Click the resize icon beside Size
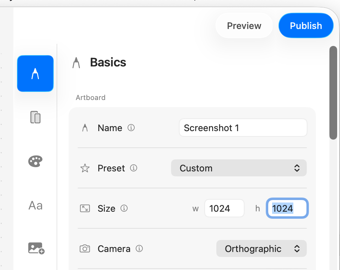340x270 pixels. [x=85, y=209]
